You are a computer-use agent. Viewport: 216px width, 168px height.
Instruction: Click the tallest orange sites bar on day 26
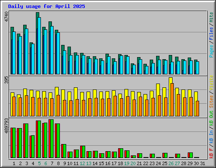(172, 100)
